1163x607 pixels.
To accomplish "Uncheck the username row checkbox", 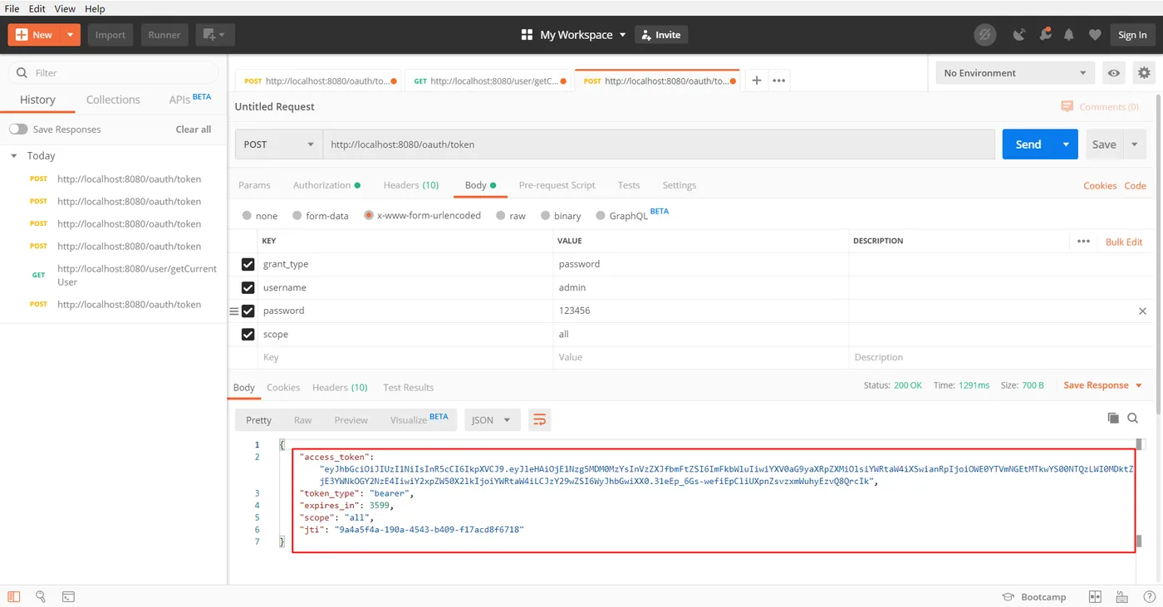I will coord(248,287).
